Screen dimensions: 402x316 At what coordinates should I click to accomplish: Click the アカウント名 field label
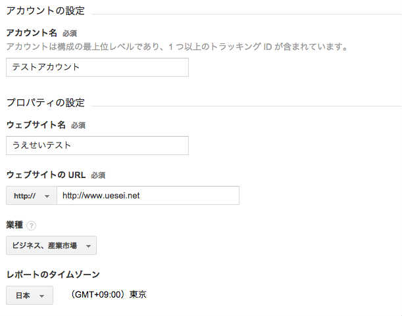click(32, 33)
